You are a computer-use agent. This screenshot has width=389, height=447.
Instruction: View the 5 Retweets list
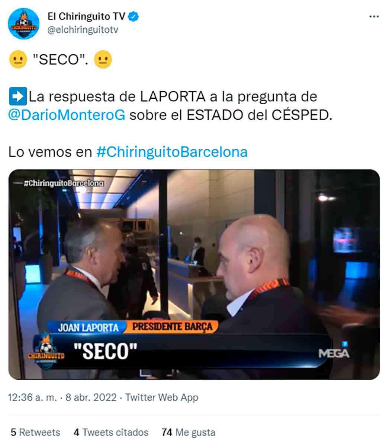tap(35, 432)
